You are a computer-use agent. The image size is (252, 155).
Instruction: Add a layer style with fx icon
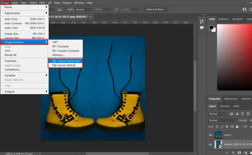233,153
